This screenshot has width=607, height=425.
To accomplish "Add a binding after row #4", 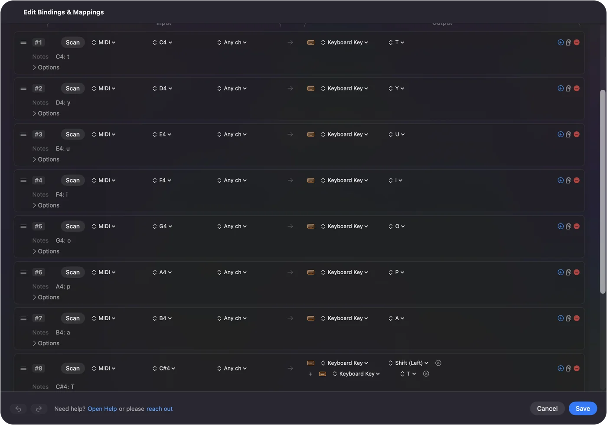I will point(561,180).
